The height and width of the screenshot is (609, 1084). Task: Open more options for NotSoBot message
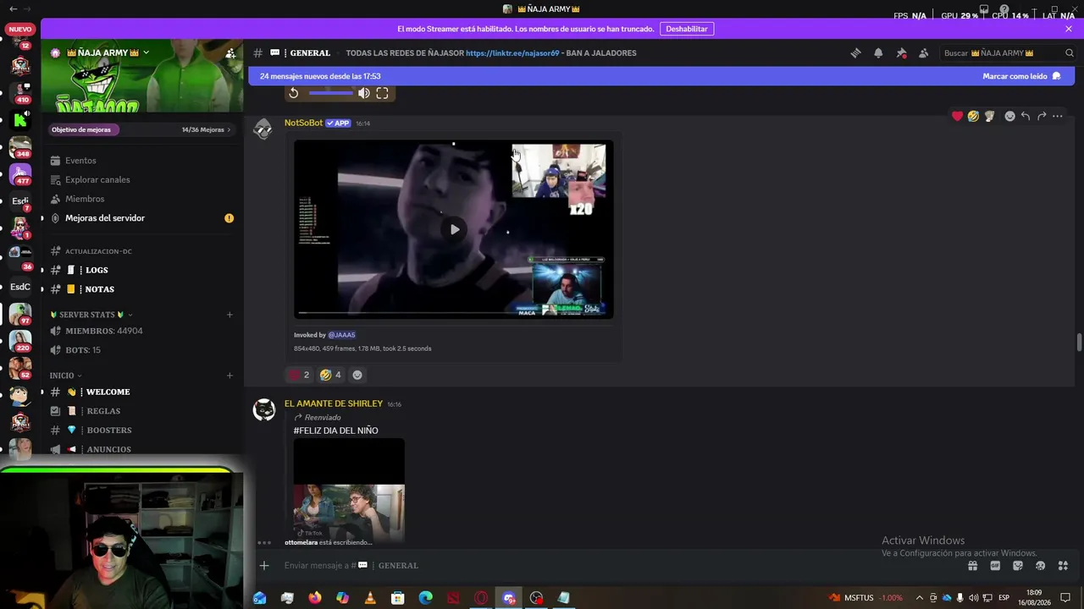click(1058, 116)
